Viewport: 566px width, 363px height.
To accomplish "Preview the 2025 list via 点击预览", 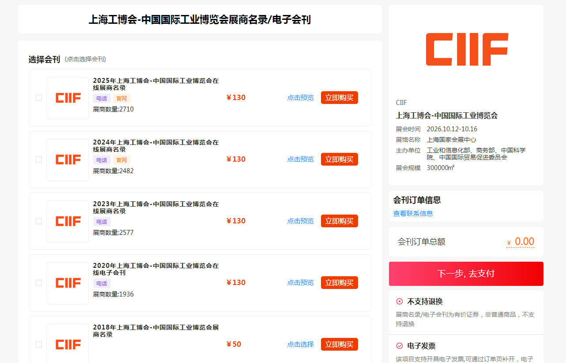I will (300, 98).
